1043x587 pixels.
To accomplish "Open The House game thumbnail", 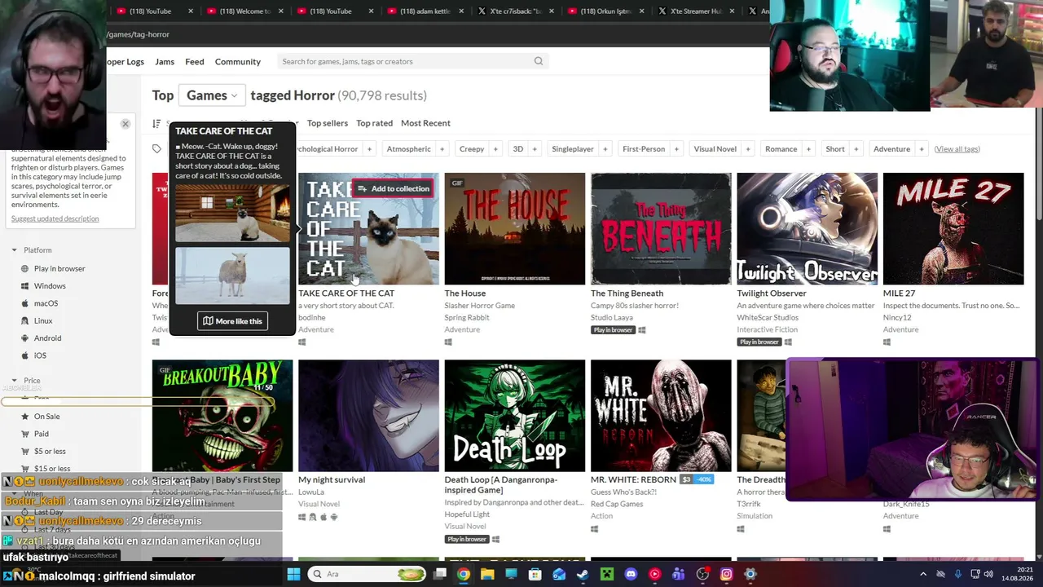I will coord(515,229).
